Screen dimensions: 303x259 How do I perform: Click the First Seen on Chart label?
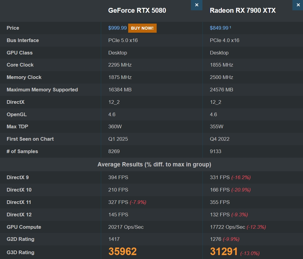pyautogui.click(x=30, y=139)
